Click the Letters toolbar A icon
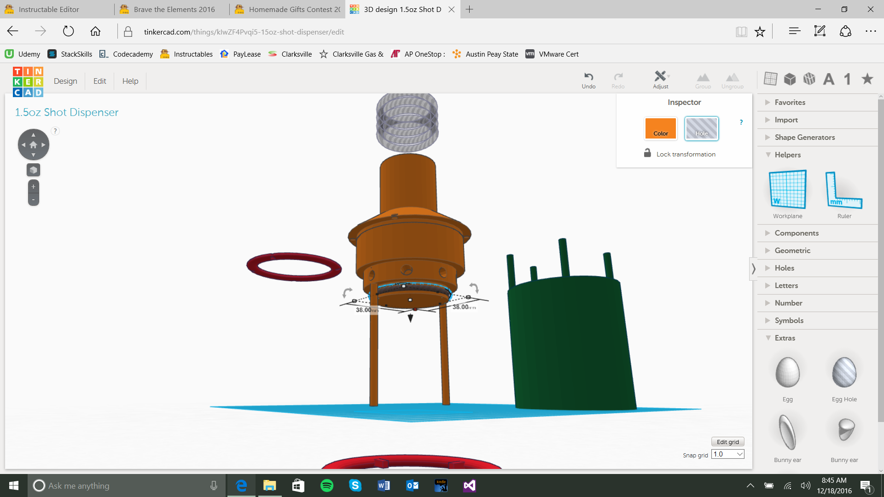Image resolution: width=884 pixels, height=497 pixels. click(x=829, y=79)
